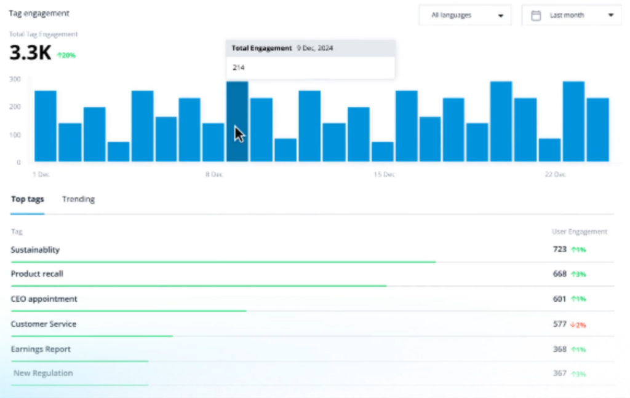Click the 3% trend arrow for Product recall

(x=573, y=275)
